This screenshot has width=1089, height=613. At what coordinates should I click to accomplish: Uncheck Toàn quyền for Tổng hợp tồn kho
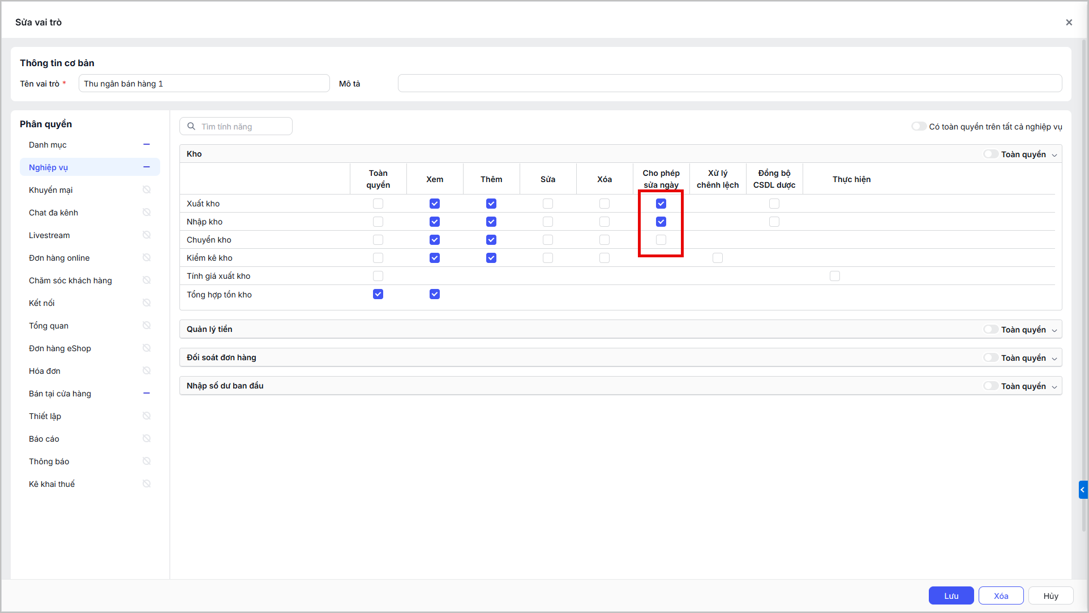378,294
